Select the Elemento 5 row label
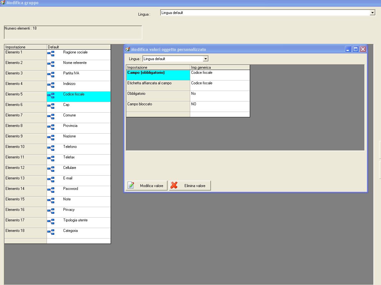This screenshot has height=285, width=381. click(26, 97)
